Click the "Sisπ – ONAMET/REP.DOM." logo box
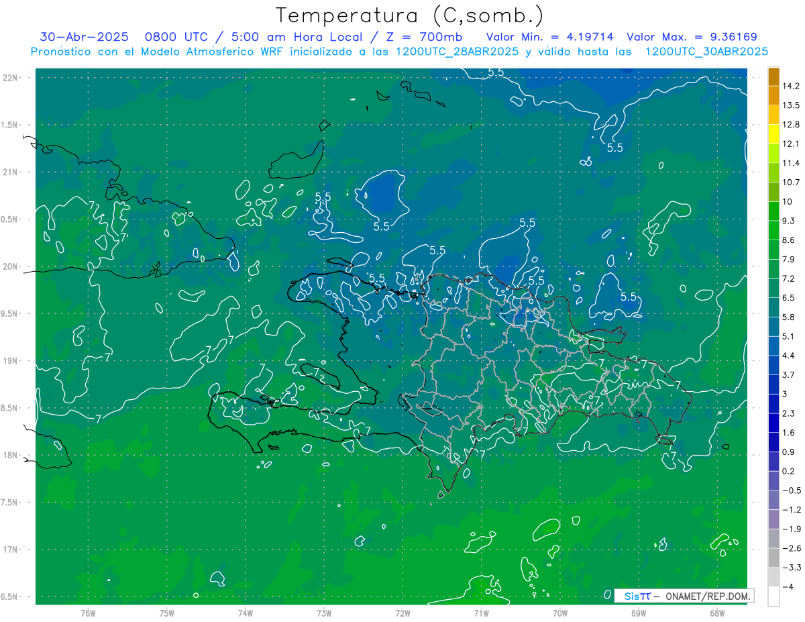This screenshot has width=805, height=622. pos(684,596)
